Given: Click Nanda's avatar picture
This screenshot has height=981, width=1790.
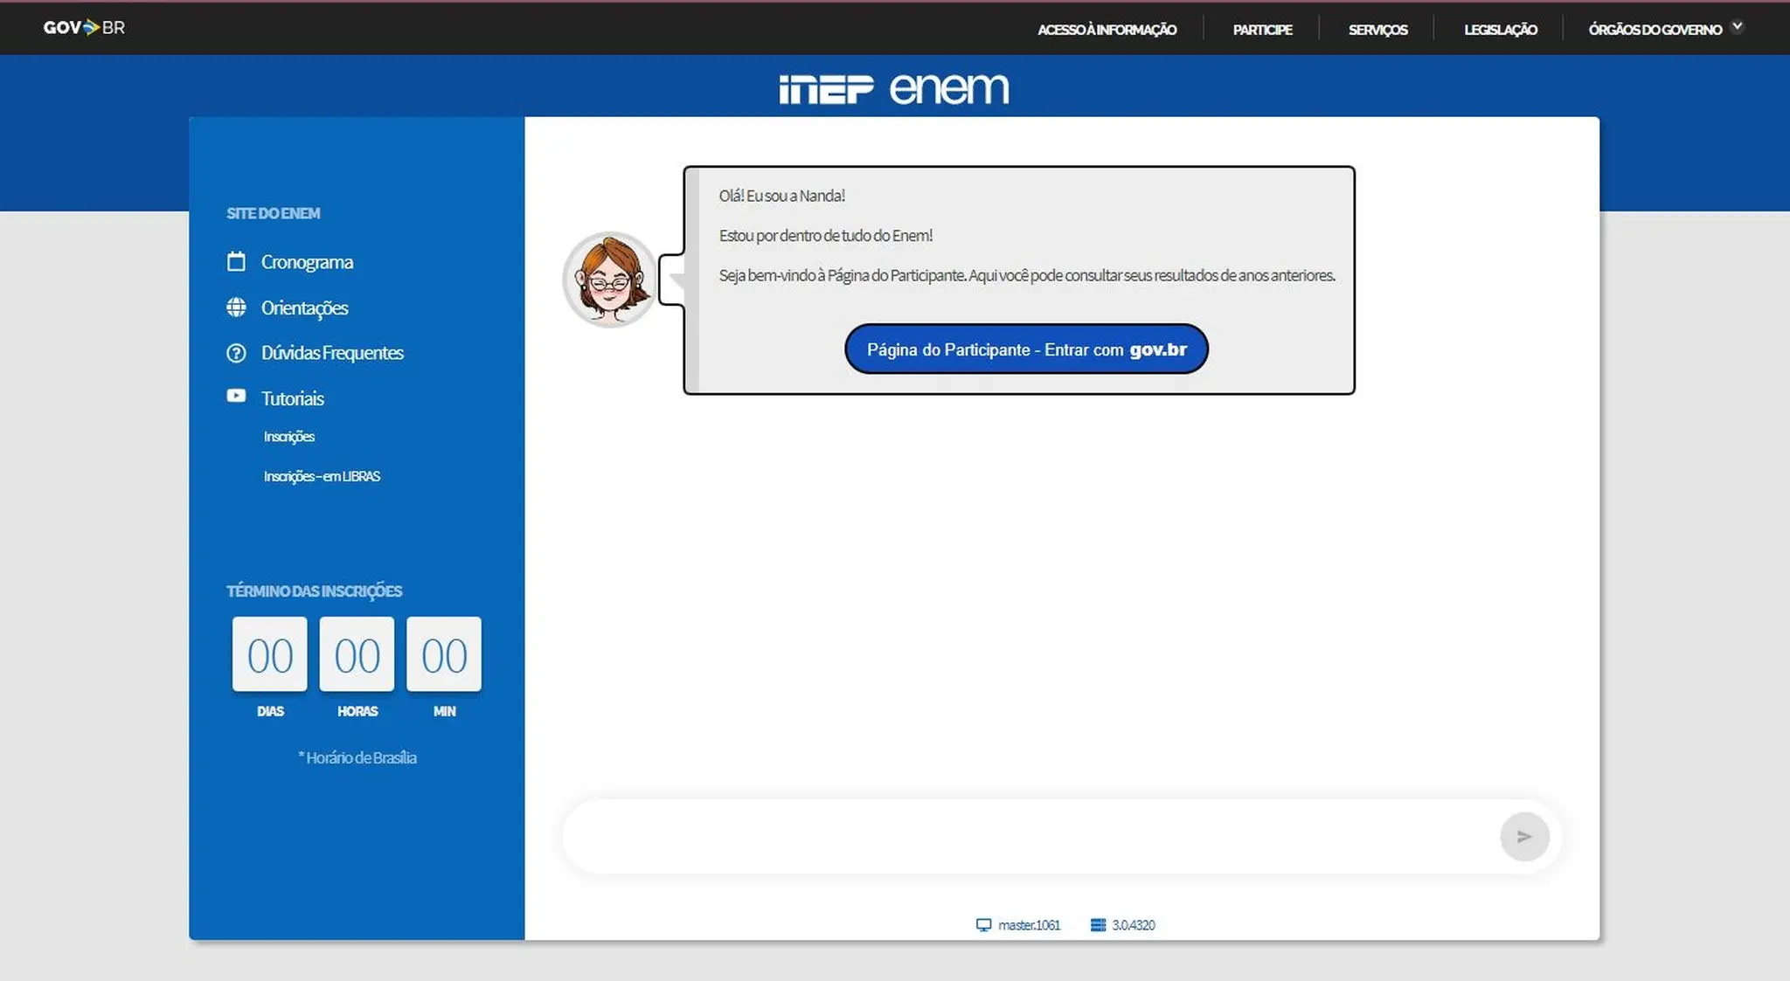Looking at the screenshot, I should tap(609, 280).
